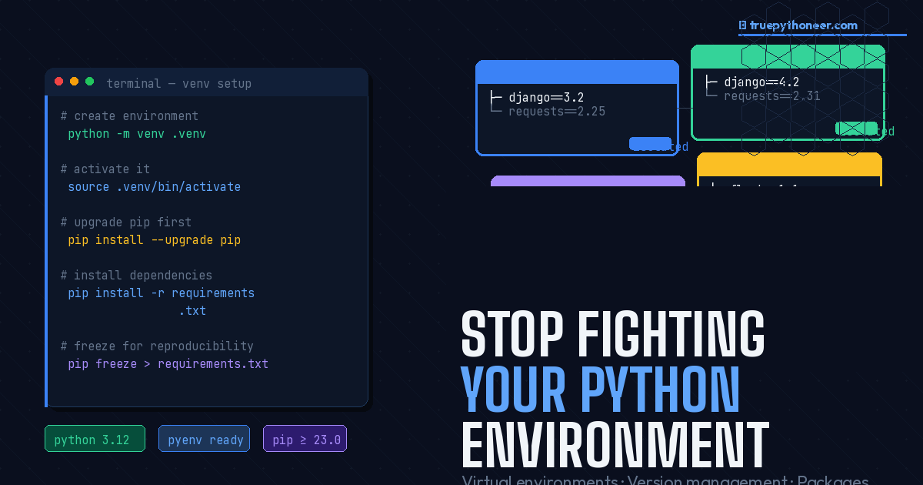Click the purple progress bar above the cards
923x485 pixels.
588,181
